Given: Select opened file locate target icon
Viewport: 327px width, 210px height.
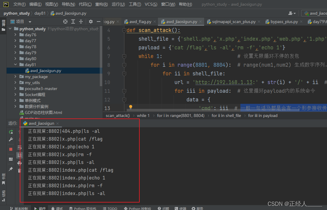Looking at the screenshot, I should click(x=65, y=22).
